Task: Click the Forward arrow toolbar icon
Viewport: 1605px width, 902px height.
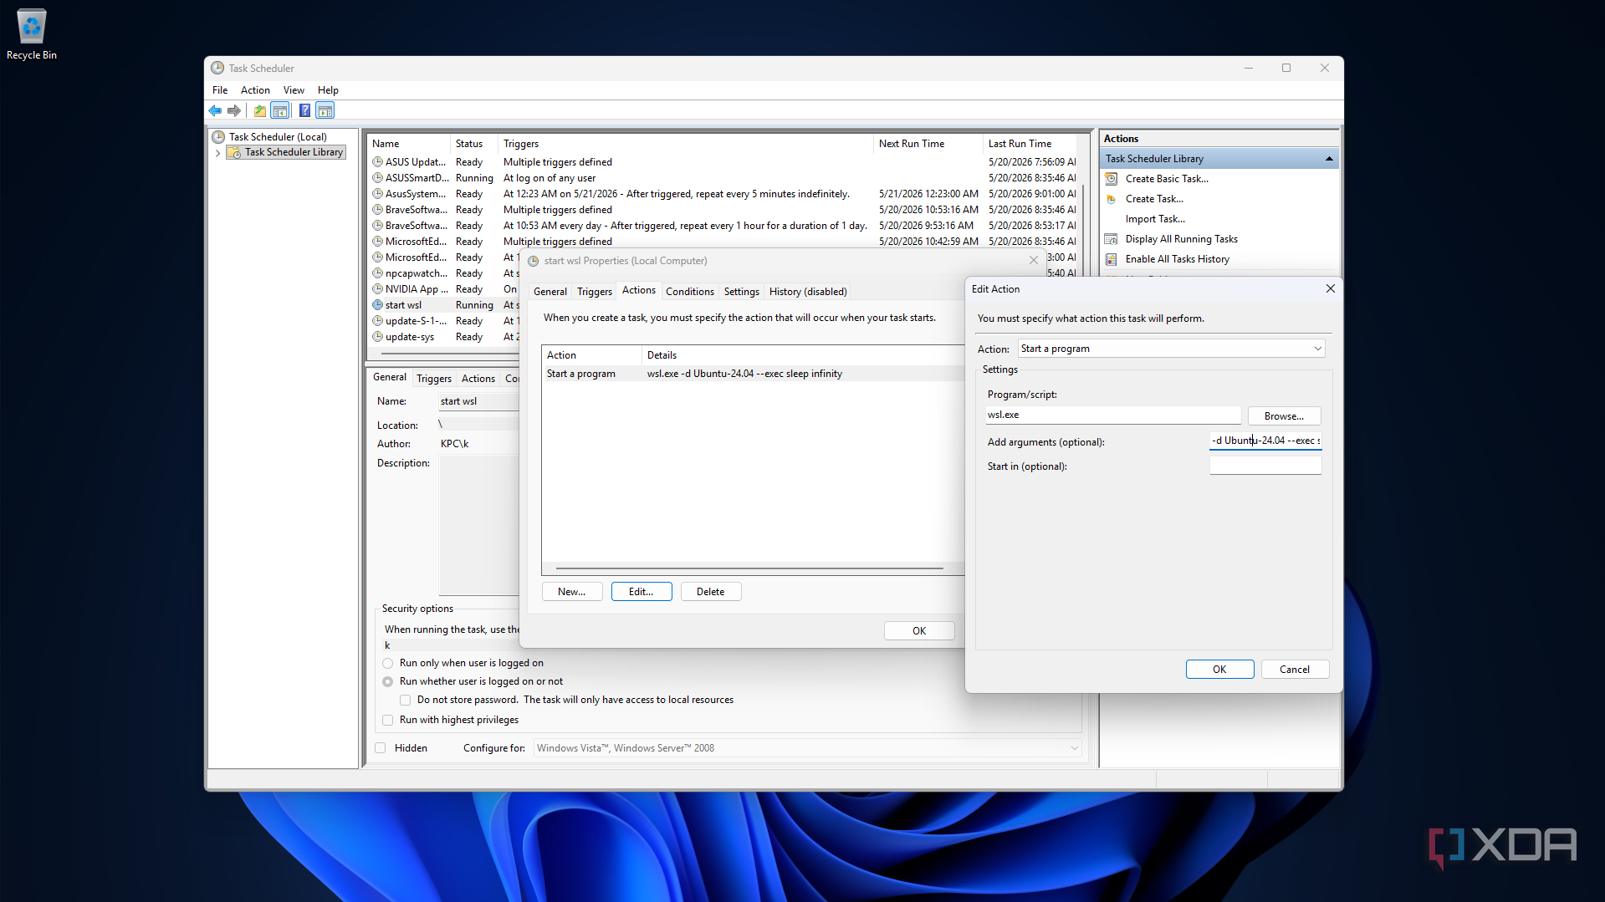Action: pos(234,110)
